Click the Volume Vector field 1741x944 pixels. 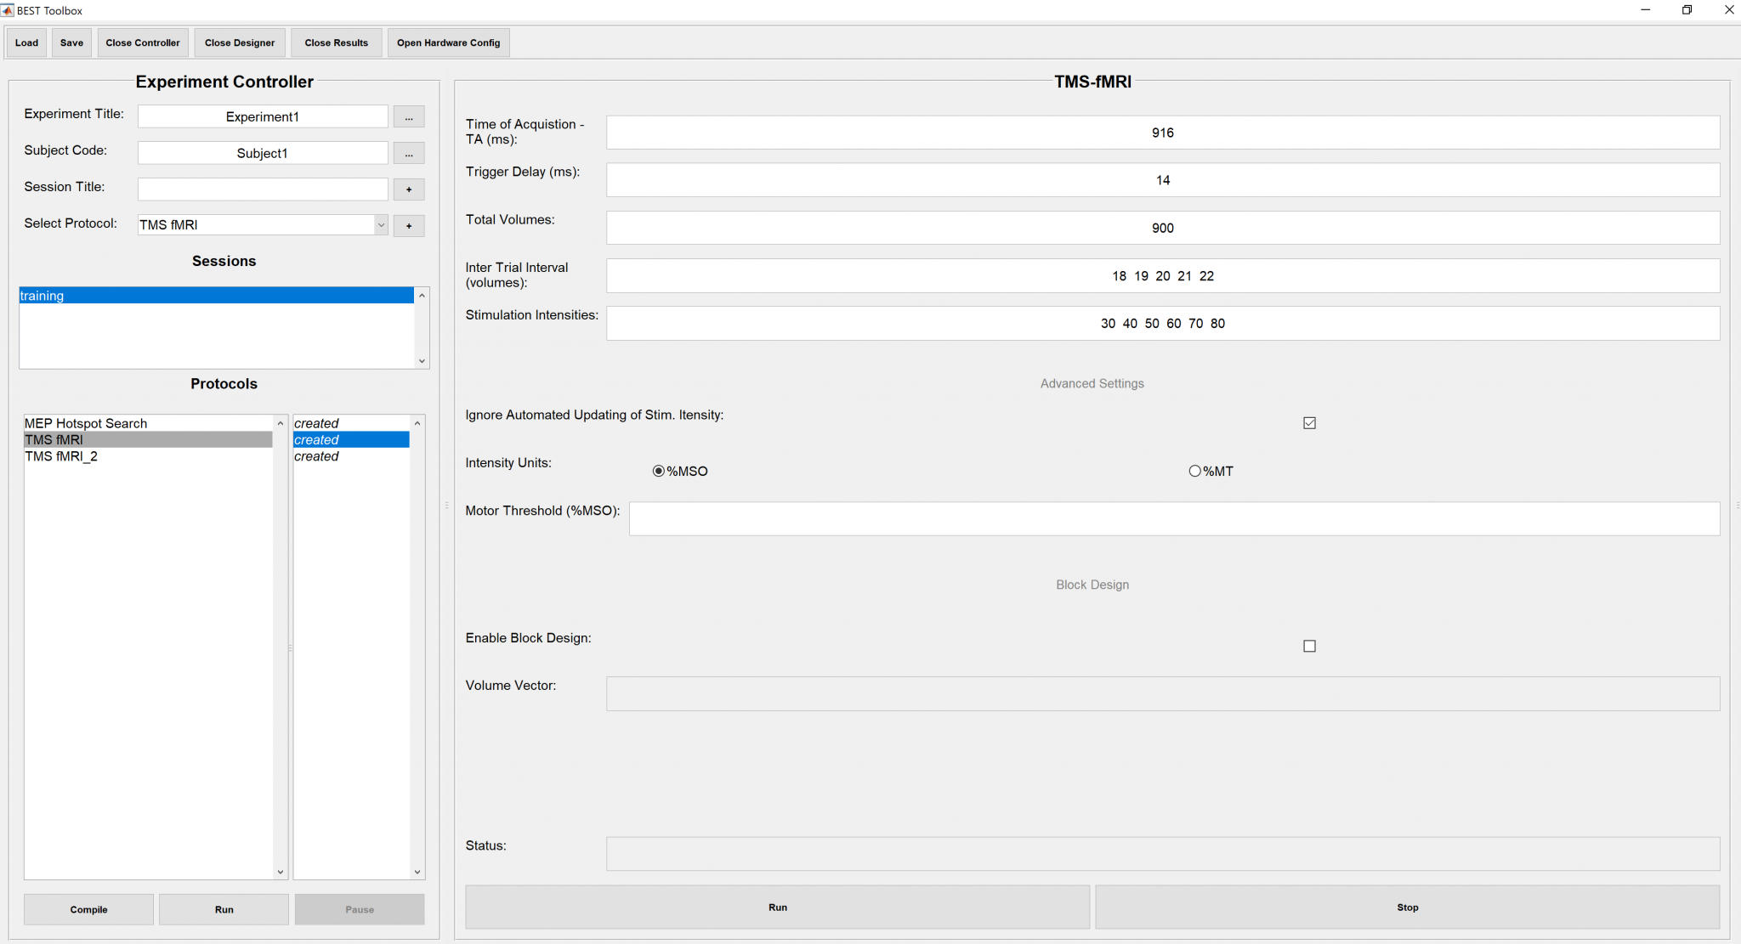(1163, 693)
